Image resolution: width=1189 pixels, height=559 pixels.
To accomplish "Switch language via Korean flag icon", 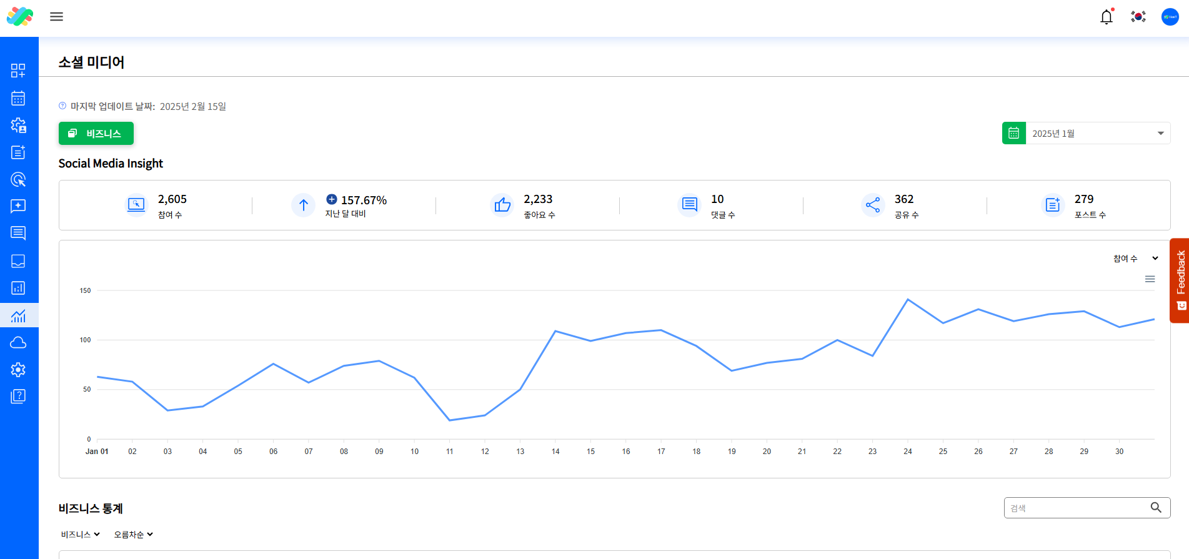I will (1138, 17).
